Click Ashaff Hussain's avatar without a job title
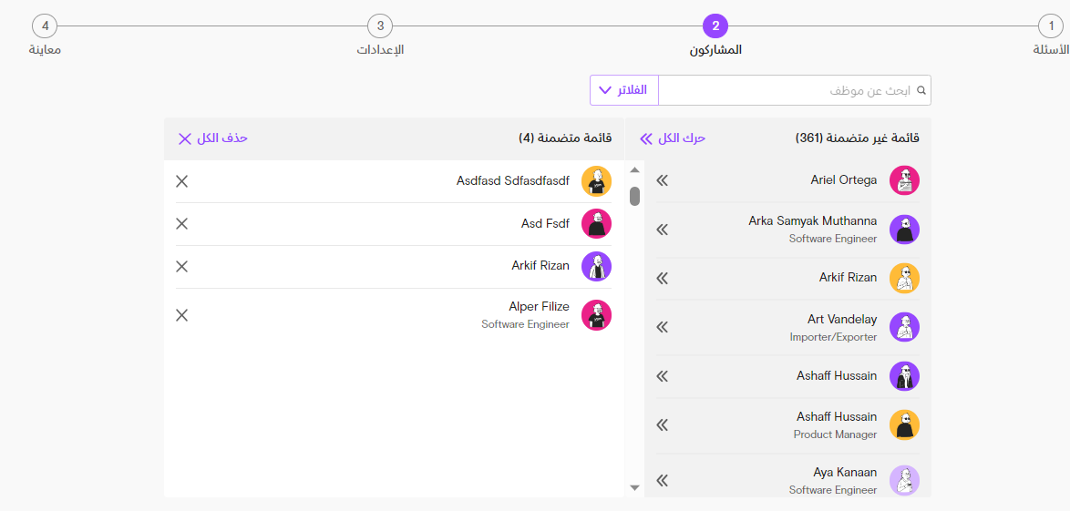The width and height of the screenshot is (1070, 511). pos(905,376)
